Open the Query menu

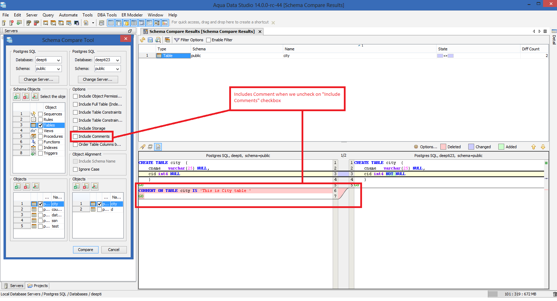click(48, 15)
